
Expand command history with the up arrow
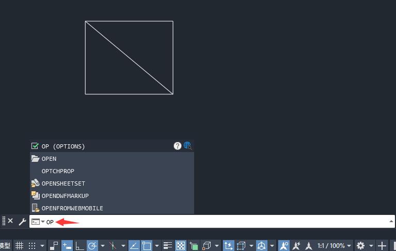[x=391, y=221]
